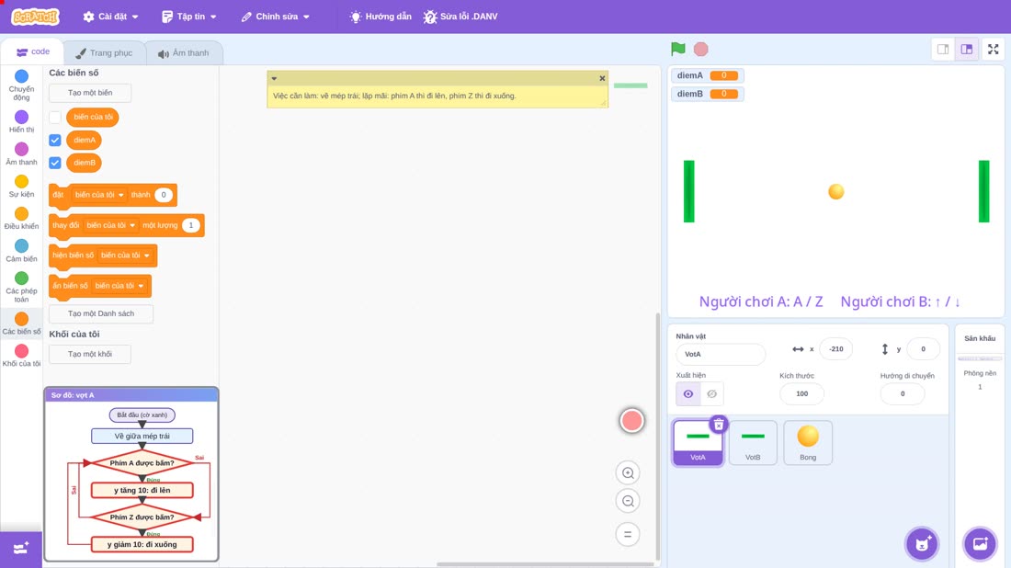Screen dimensions: 1011x568
Task: Open variable dropdown in the 'đặt' block
Action: click(99, 195)
